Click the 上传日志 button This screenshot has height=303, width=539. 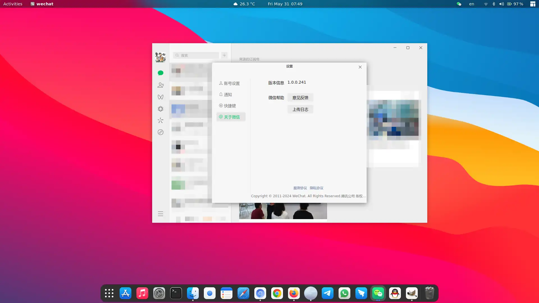[300, 109]
